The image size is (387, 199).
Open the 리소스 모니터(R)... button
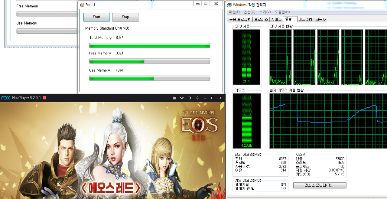pos(320,185)
